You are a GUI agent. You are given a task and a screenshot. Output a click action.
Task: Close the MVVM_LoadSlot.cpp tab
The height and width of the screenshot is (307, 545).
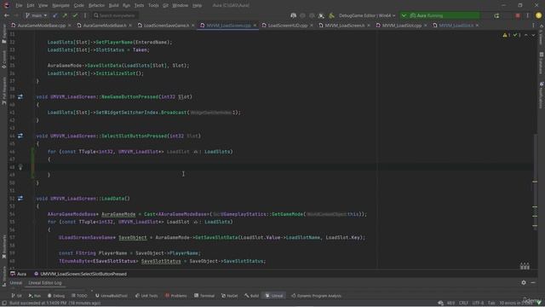pos(426,26)
